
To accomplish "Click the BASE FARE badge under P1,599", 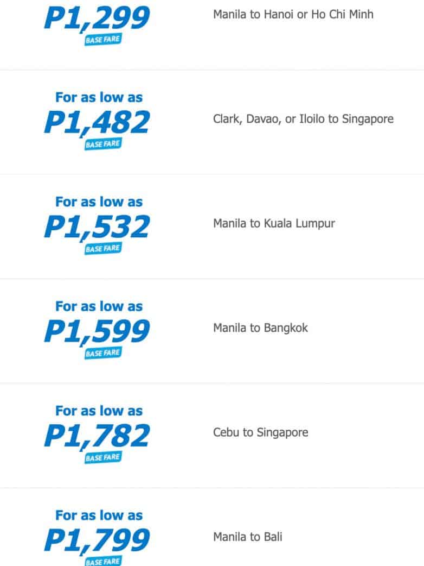I will 102,353.
